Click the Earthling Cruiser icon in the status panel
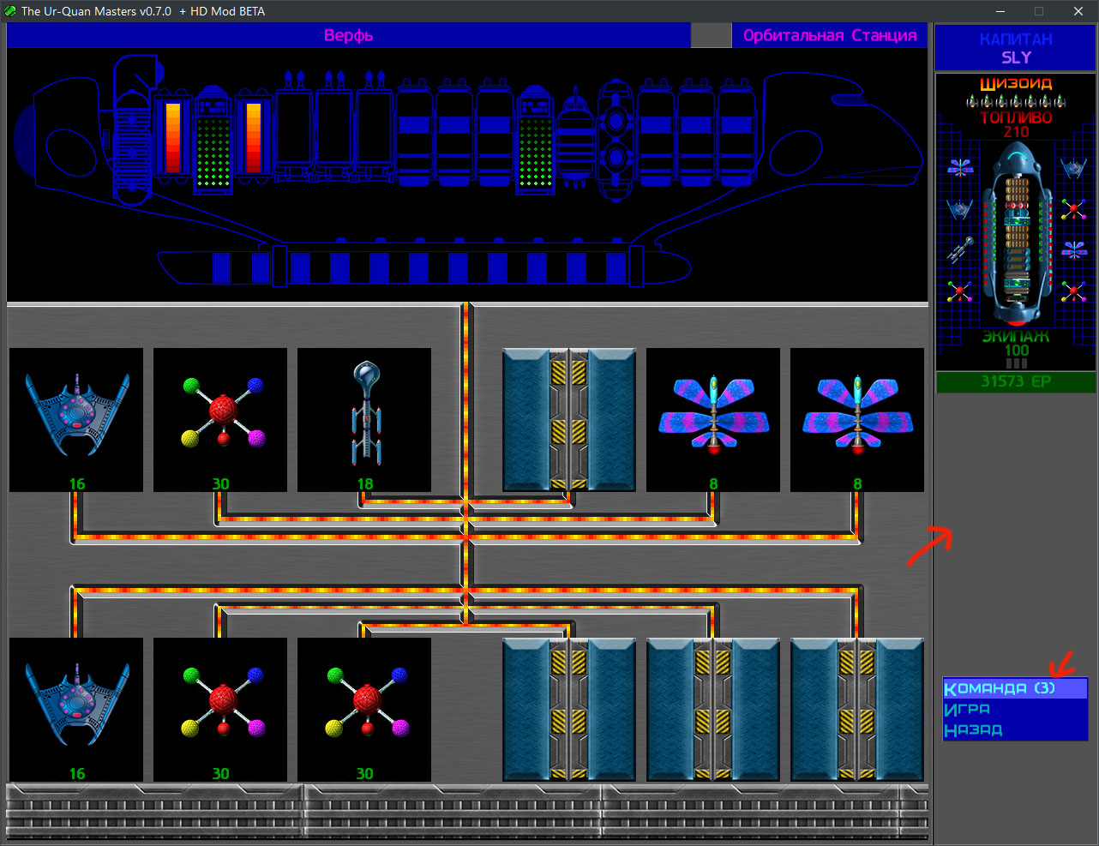1099x846 pixels. click(960, 249)
